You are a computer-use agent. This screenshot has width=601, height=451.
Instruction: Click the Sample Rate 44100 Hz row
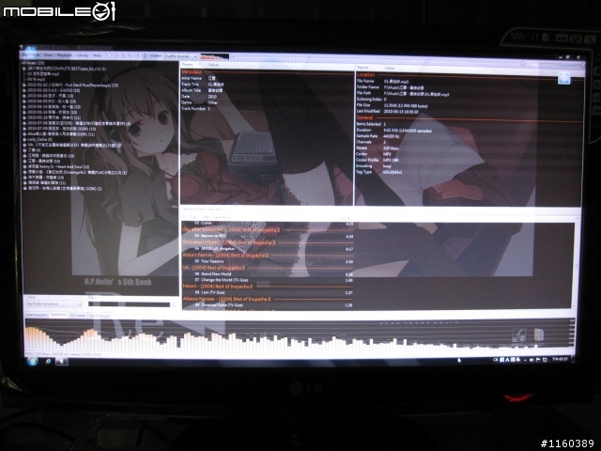click(469, 136)
